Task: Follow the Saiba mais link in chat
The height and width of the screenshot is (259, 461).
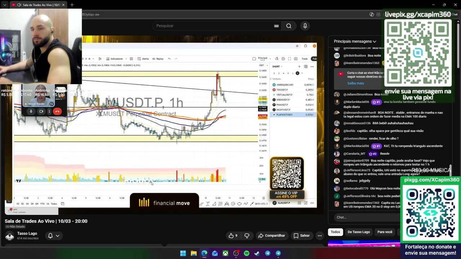Action: pyautogui.click(x=355, y=83)
